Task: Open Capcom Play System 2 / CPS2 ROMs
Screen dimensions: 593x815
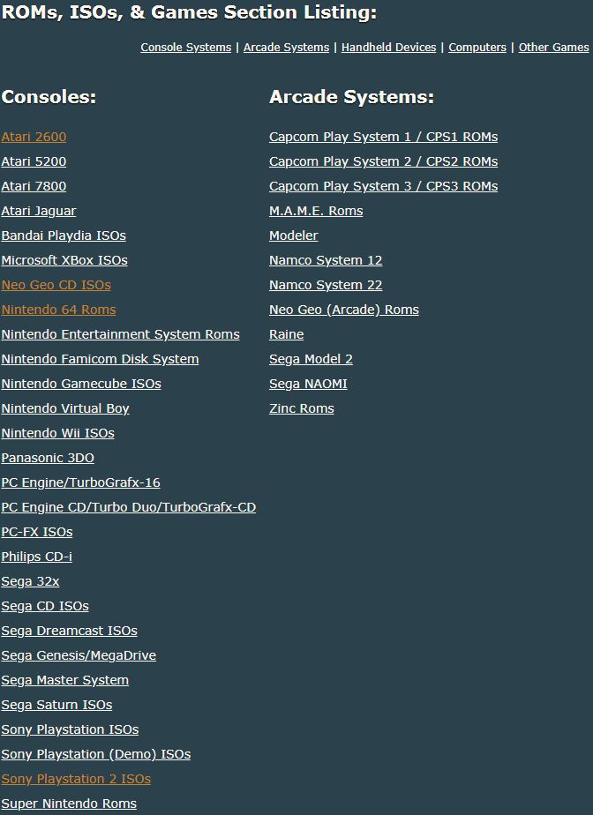Action: tap(383, 161)
